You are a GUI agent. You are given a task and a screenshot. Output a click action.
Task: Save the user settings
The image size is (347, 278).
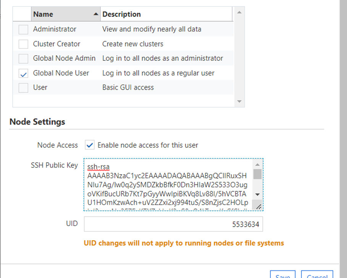pos(283,275)
